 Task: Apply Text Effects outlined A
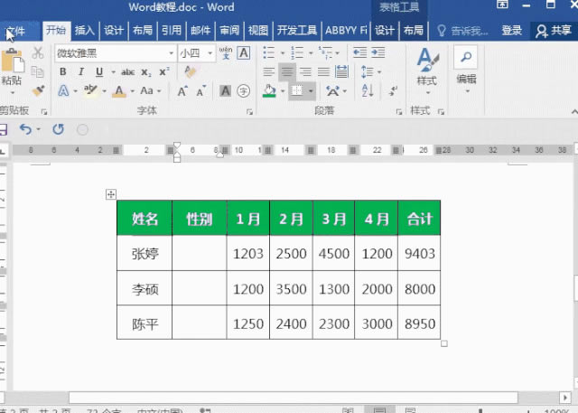[x=63, y=90]
